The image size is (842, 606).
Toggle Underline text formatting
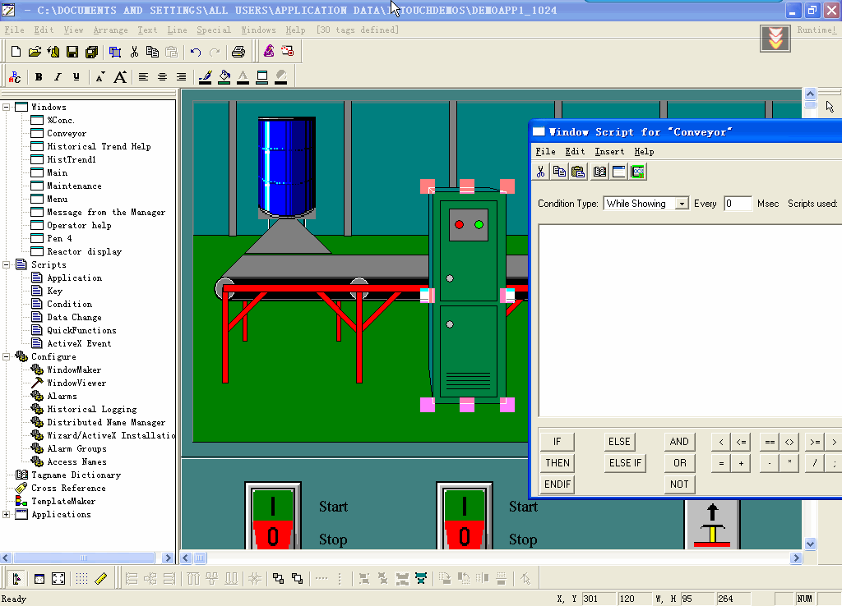[76, 76]
